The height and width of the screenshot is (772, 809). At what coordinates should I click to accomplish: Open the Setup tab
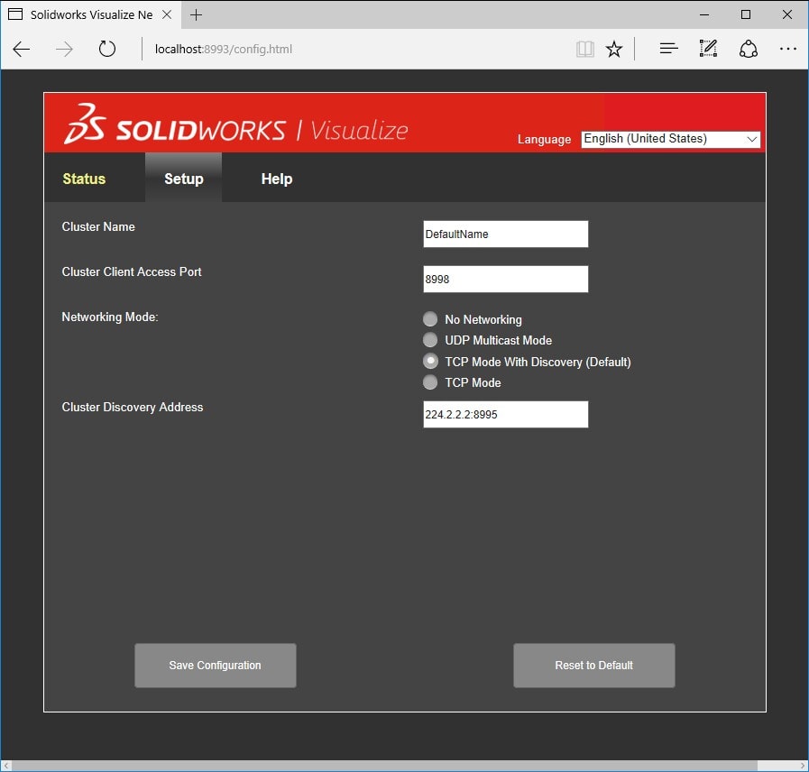184,179
